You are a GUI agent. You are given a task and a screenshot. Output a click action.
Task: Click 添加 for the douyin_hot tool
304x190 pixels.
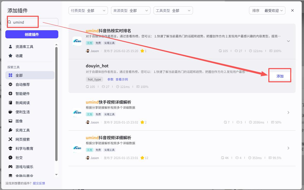tap(280, 76)
